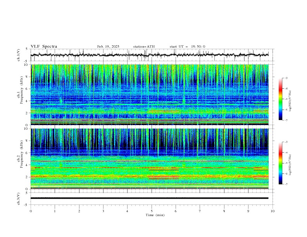Click the '-3' label on ch.1 colorbar
This screenshot has width=307, height=237.
(x=286, y=78)
